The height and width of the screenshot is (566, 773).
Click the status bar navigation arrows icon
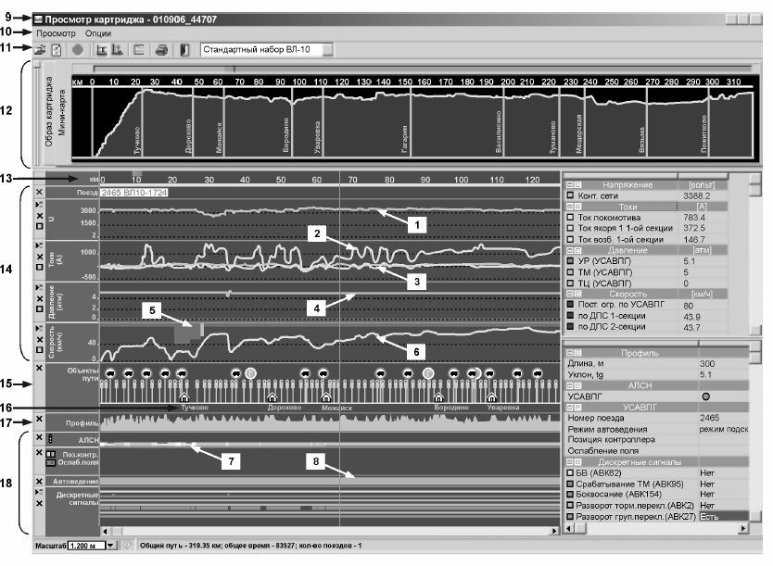[x=127, y=546]
